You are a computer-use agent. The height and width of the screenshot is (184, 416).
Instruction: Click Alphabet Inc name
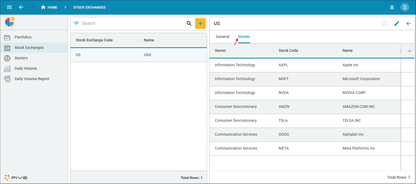click(x=353, y=134)
